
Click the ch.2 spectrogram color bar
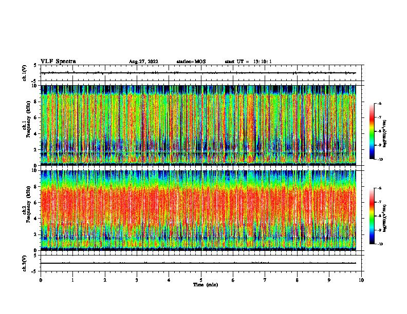tap(372, 216)
